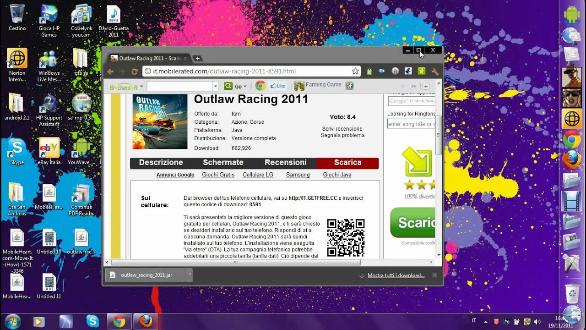Image resolution: width=586 pixels, height=330 pixels.
Task: Open the Chrome wrench settings menu
Action: click(x=435, y=71)
